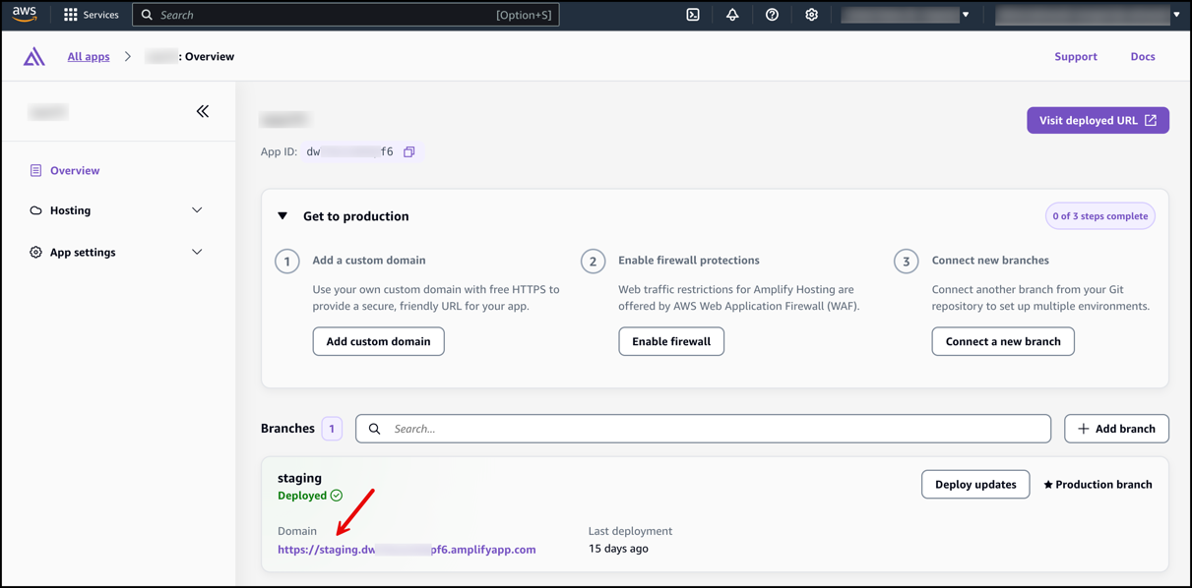
Task: Click the App settings gear icon
Action: (35, 253)
